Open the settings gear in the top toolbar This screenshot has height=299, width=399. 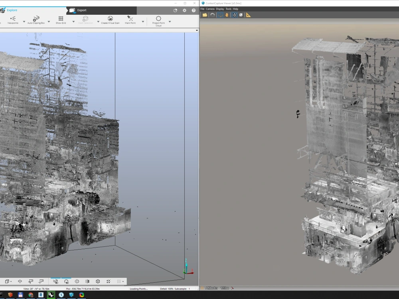(184, 10)
